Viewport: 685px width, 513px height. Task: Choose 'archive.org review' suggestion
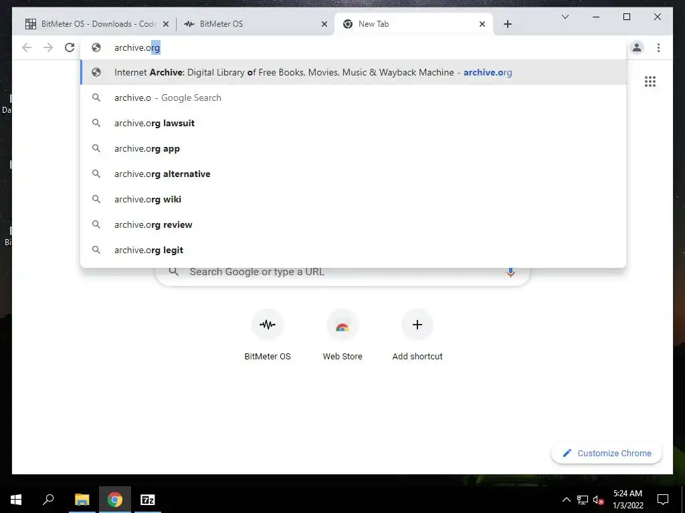pos(353,224)
